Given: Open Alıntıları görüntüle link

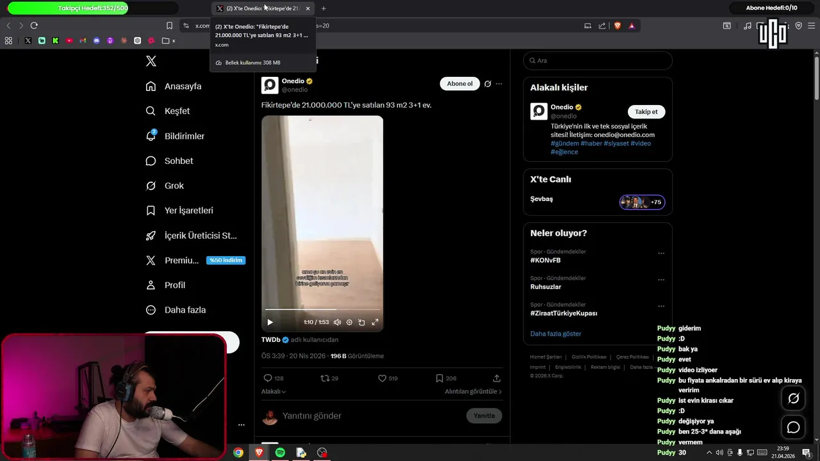Looking at the screenshot, I should (473, 391).
